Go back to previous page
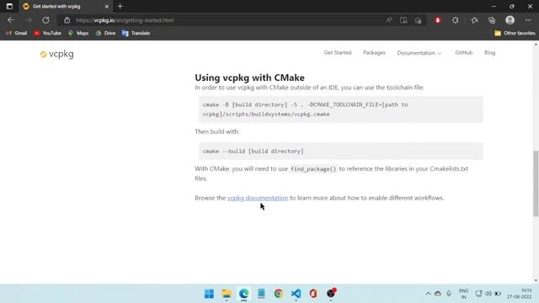 pyautogui.click(x=11, y=20)
